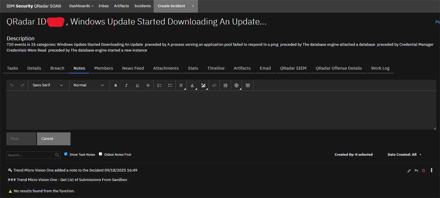Click the search magnifier icon
The image size is (440, 198).
click(58, 155)
